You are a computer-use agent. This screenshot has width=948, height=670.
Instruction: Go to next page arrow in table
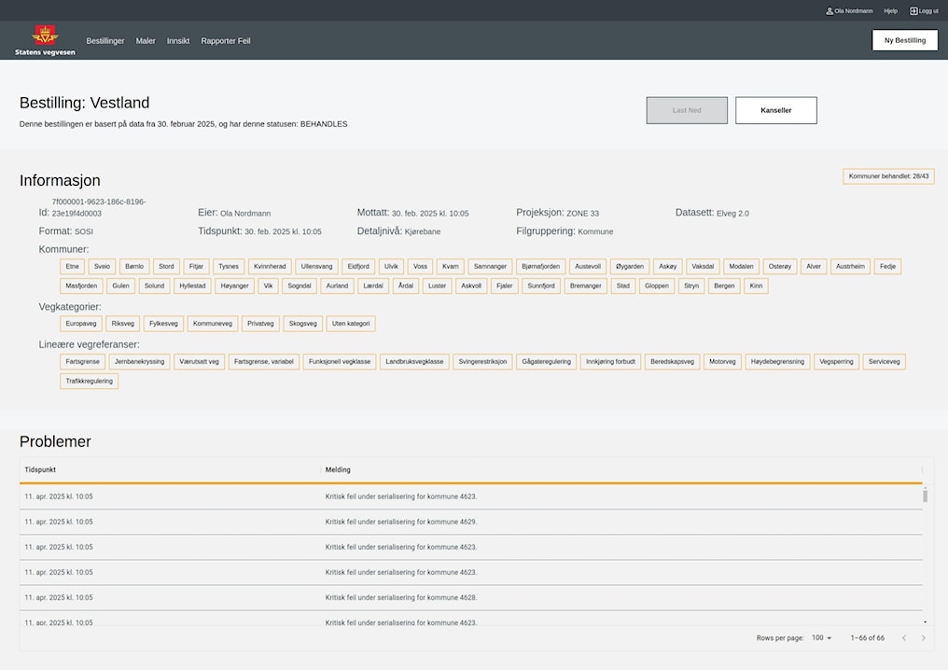pyautogui.click(x=923, y=638)
